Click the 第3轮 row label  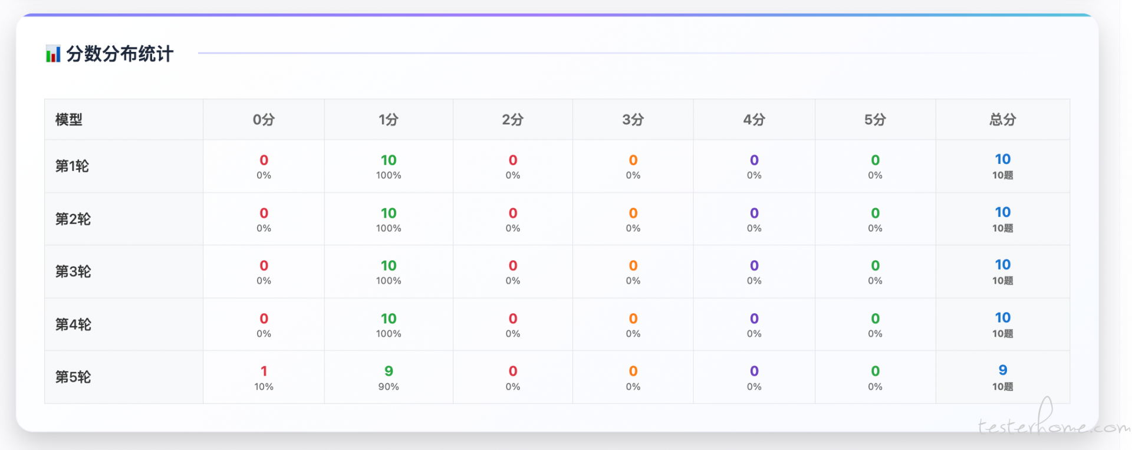tap(73, 272)
